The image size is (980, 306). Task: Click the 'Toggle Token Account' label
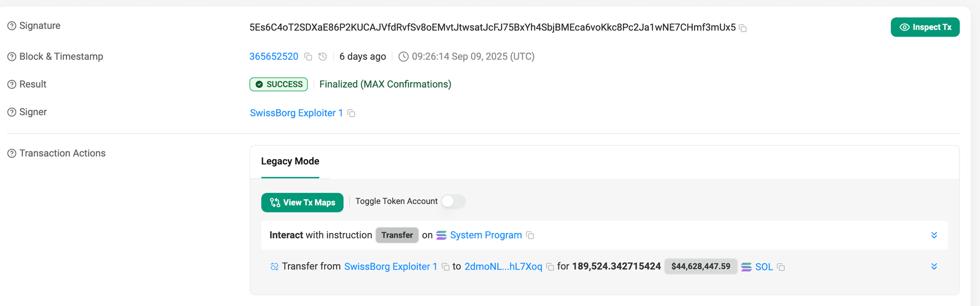397,201
